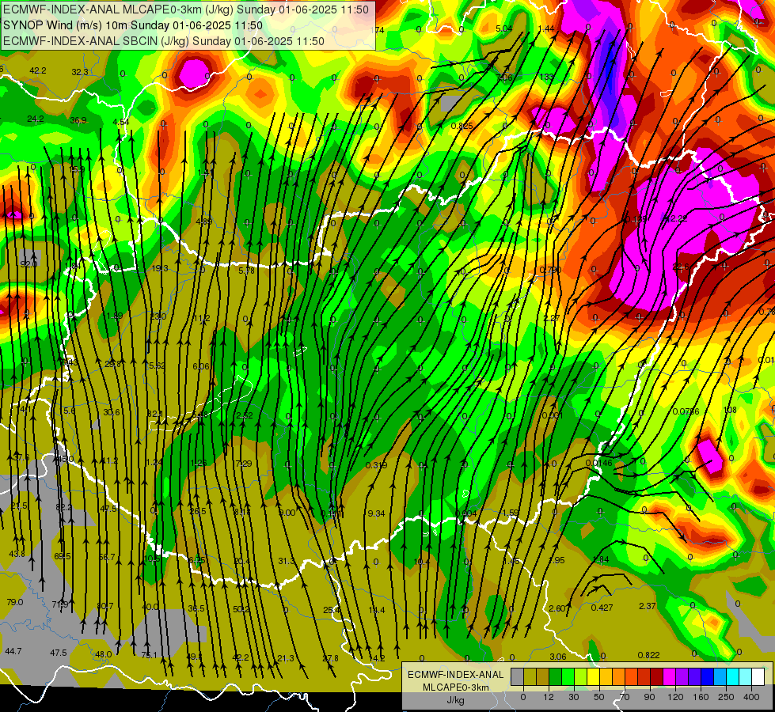Click the map value 4.54
The image size is (775, 712).
click(x=120, y=122)
